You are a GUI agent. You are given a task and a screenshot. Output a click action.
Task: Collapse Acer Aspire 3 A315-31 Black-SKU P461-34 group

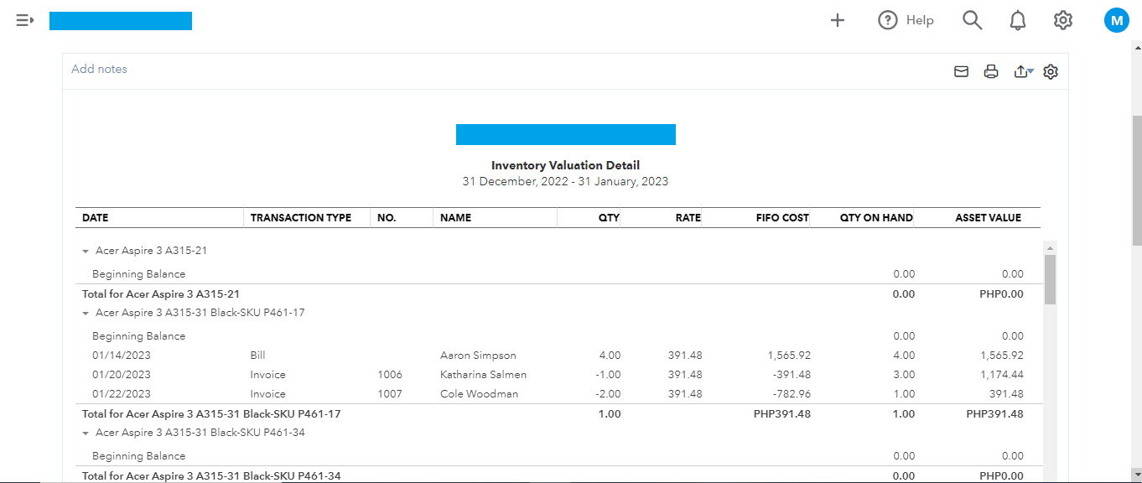[86, 434]
